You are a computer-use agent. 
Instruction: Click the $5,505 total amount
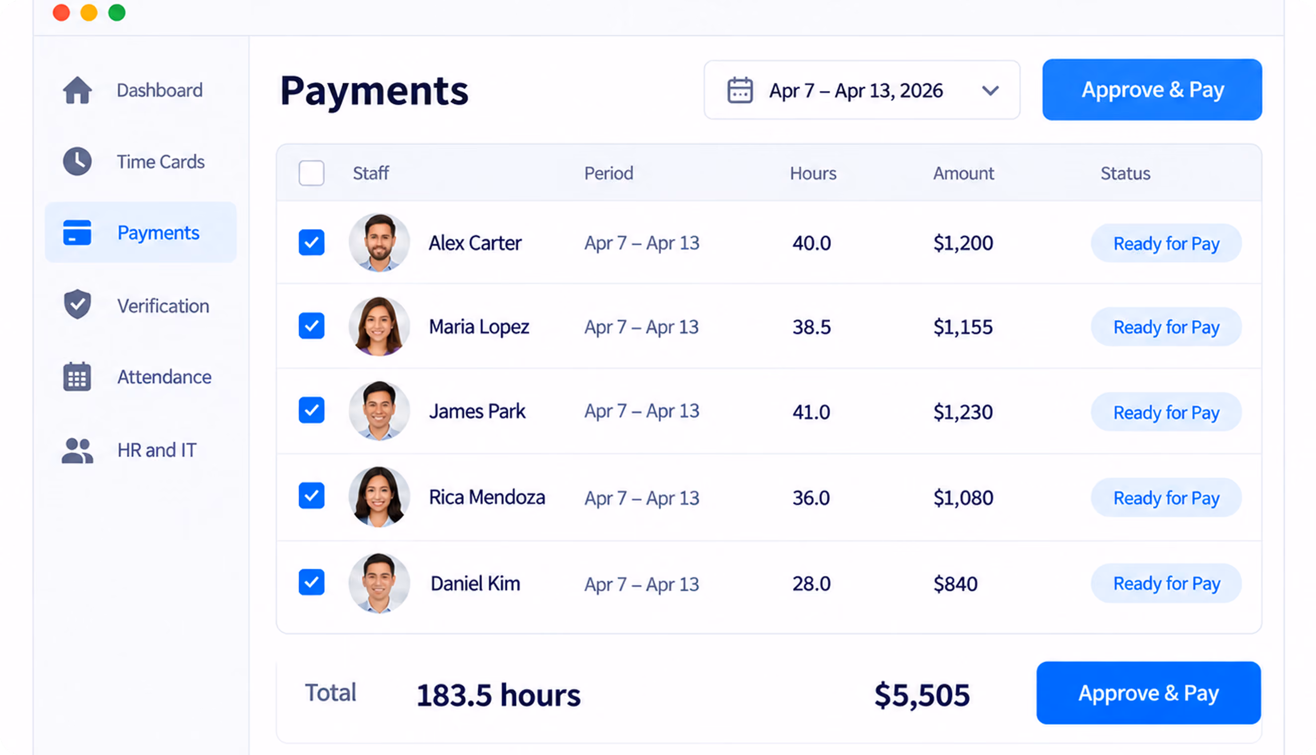click(922, 695)
